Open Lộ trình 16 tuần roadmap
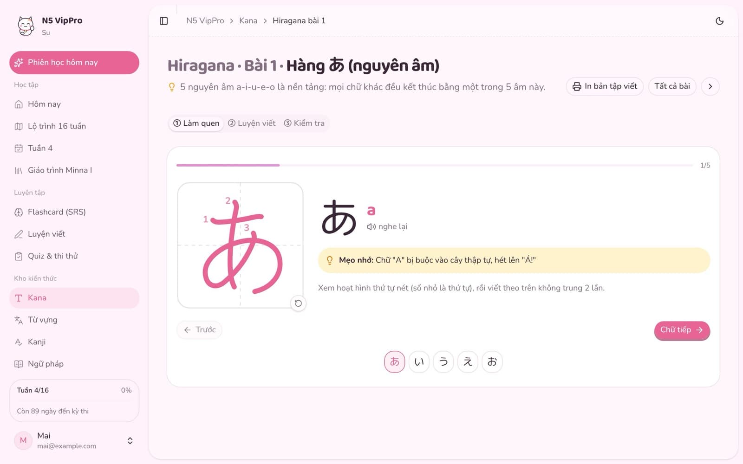The image size is (743, 464). coord(74,126)
